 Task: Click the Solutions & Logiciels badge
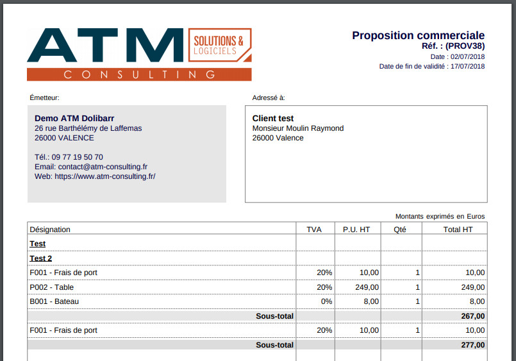(220, 45)
